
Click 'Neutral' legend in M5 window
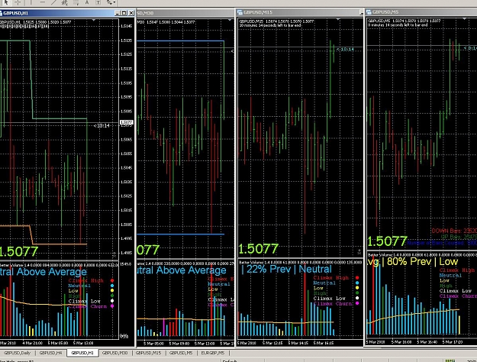[x=450, y=275]
